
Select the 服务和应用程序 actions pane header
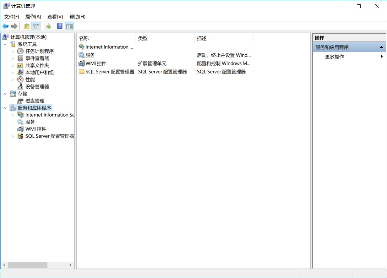pos(349,47)
